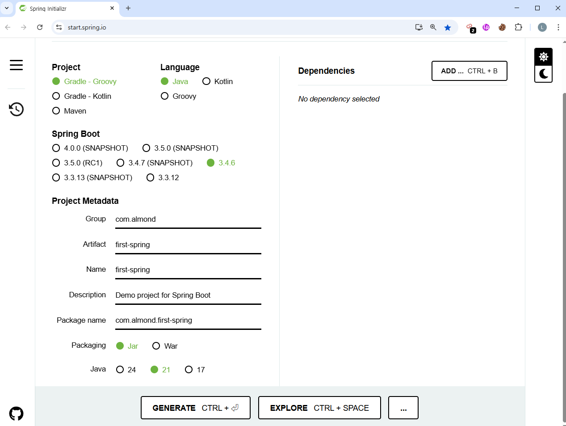This screenshot has width=566, height=426.
Task: Select Java version 21
Action: (160, 370)
